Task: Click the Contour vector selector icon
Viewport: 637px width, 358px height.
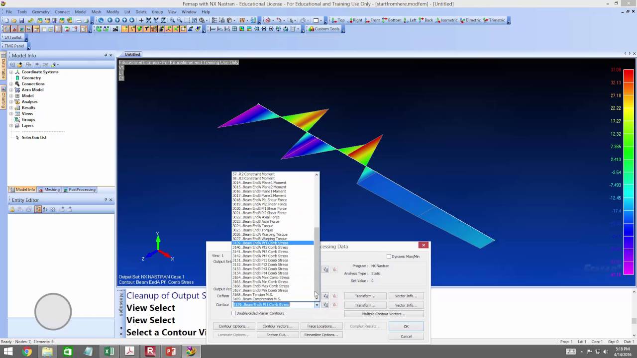Action: [325, 305]
